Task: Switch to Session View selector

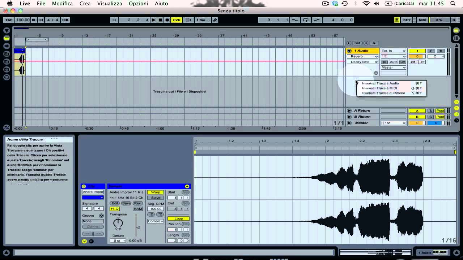Action: click(x=456, y=38)
